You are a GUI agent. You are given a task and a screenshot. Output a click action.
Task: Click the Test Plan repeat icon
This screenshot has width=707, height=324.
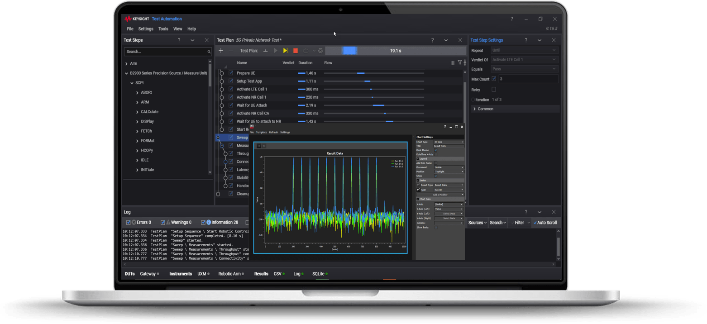pos(306,51)
